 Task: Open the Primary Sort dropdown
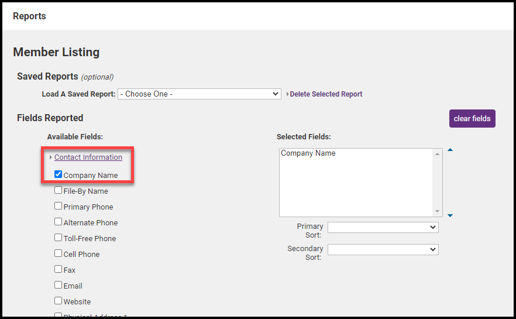click(x=383, y=227)
